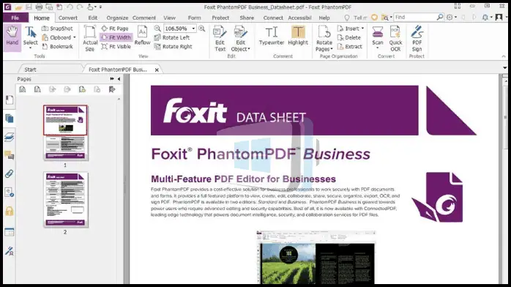This screenshot has width=511, height=287.
Task: Show the Digital Signatures panel icon
Action: tap(9, 251)
